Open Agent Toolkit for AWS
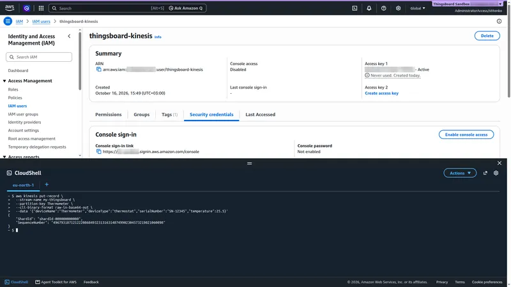The width and height of the screenshot is (511, 287). pos(56,282)
